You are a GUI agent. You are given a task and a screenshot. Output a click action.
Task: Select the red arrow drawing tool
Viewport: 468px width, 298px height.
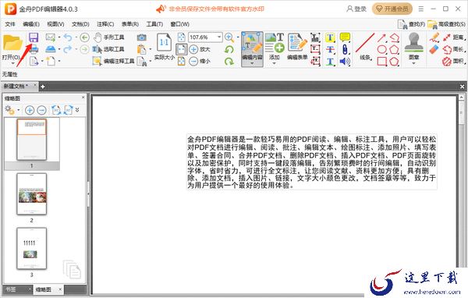coord(381,37)
